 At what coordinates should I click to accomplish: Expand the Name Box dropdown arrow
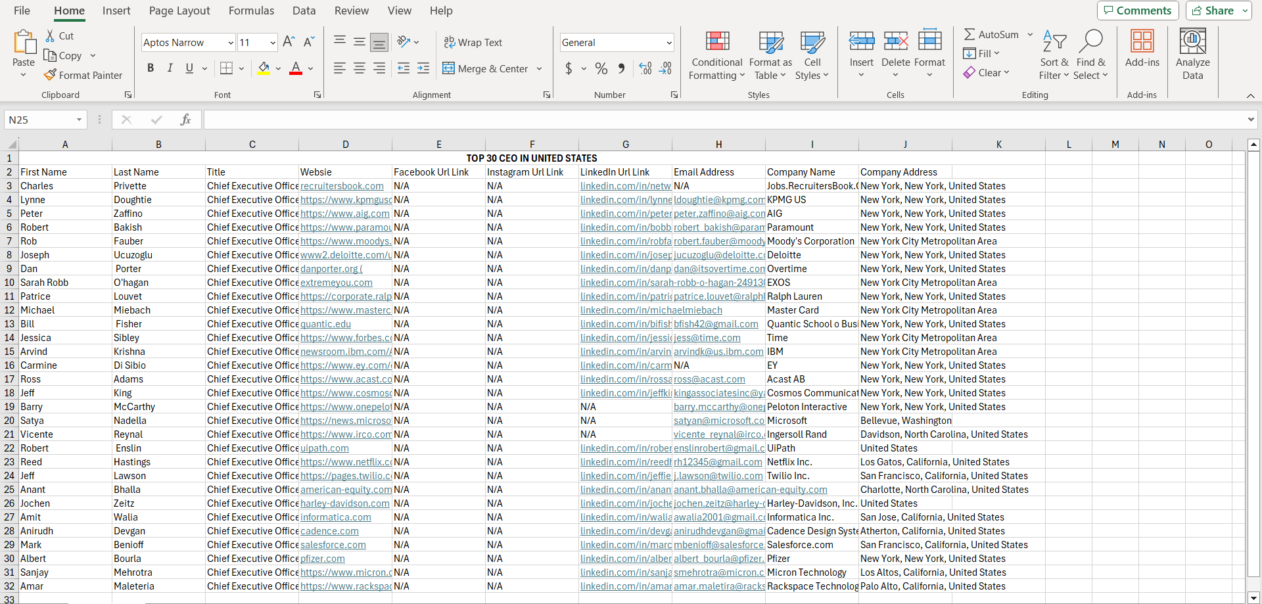pyautogui.click(x=79, y=120)
